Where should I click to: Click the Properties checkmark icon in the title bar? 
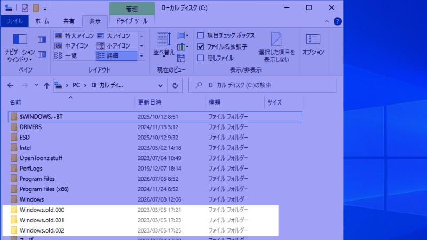pos(25,8)
